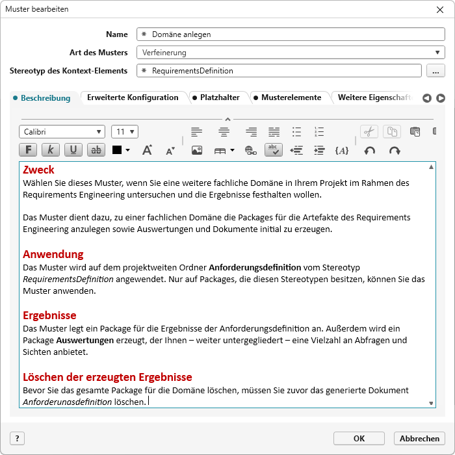This screenshot has width=455, height=455.
Task: Expand the Art des Musters dropdown
Action: [290, 53]
